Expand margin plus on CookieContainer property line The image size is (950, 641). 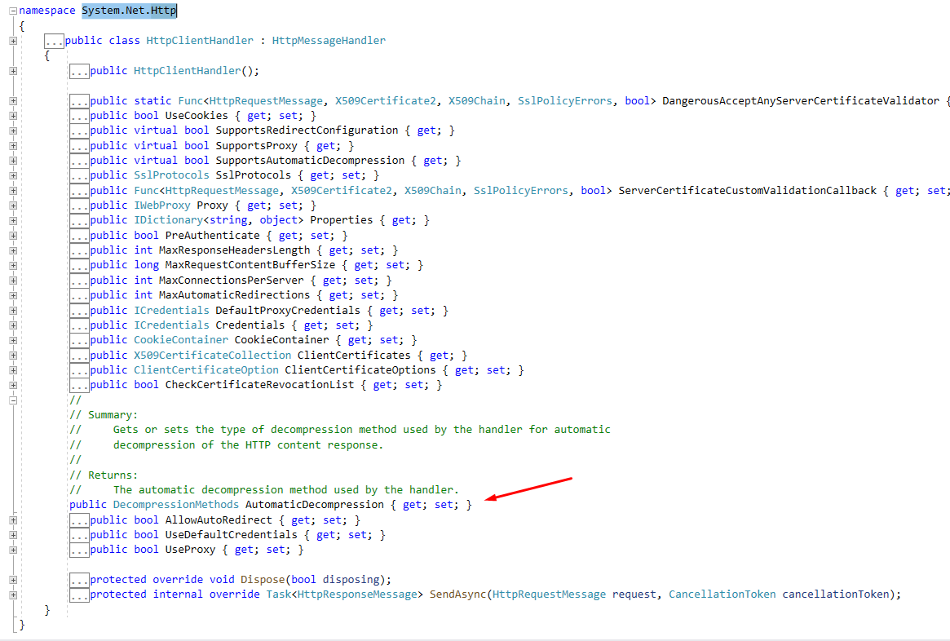(x=13, y=341)
